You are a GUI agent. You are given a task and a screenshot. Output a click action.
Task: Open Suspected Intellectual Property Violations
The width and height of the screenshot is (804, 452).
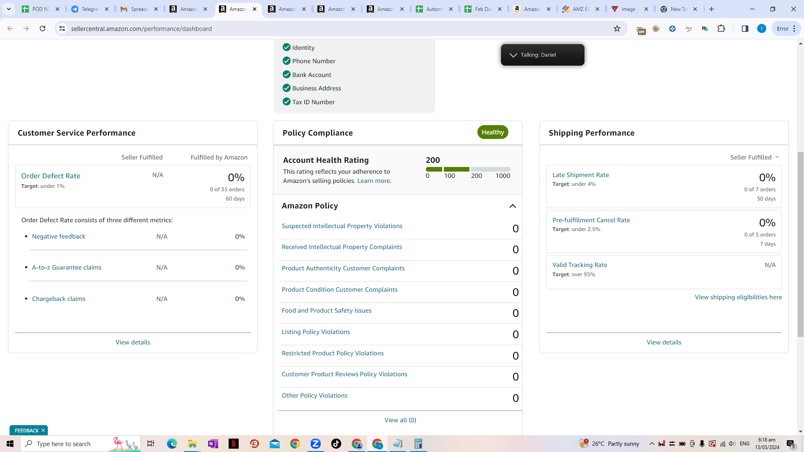point(342,226)
